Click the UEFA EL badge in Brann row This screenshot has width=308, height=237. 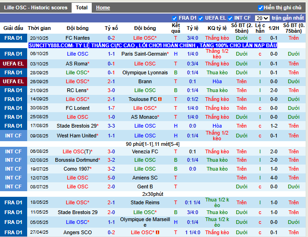pyautogui.click(x=13, y=81)
